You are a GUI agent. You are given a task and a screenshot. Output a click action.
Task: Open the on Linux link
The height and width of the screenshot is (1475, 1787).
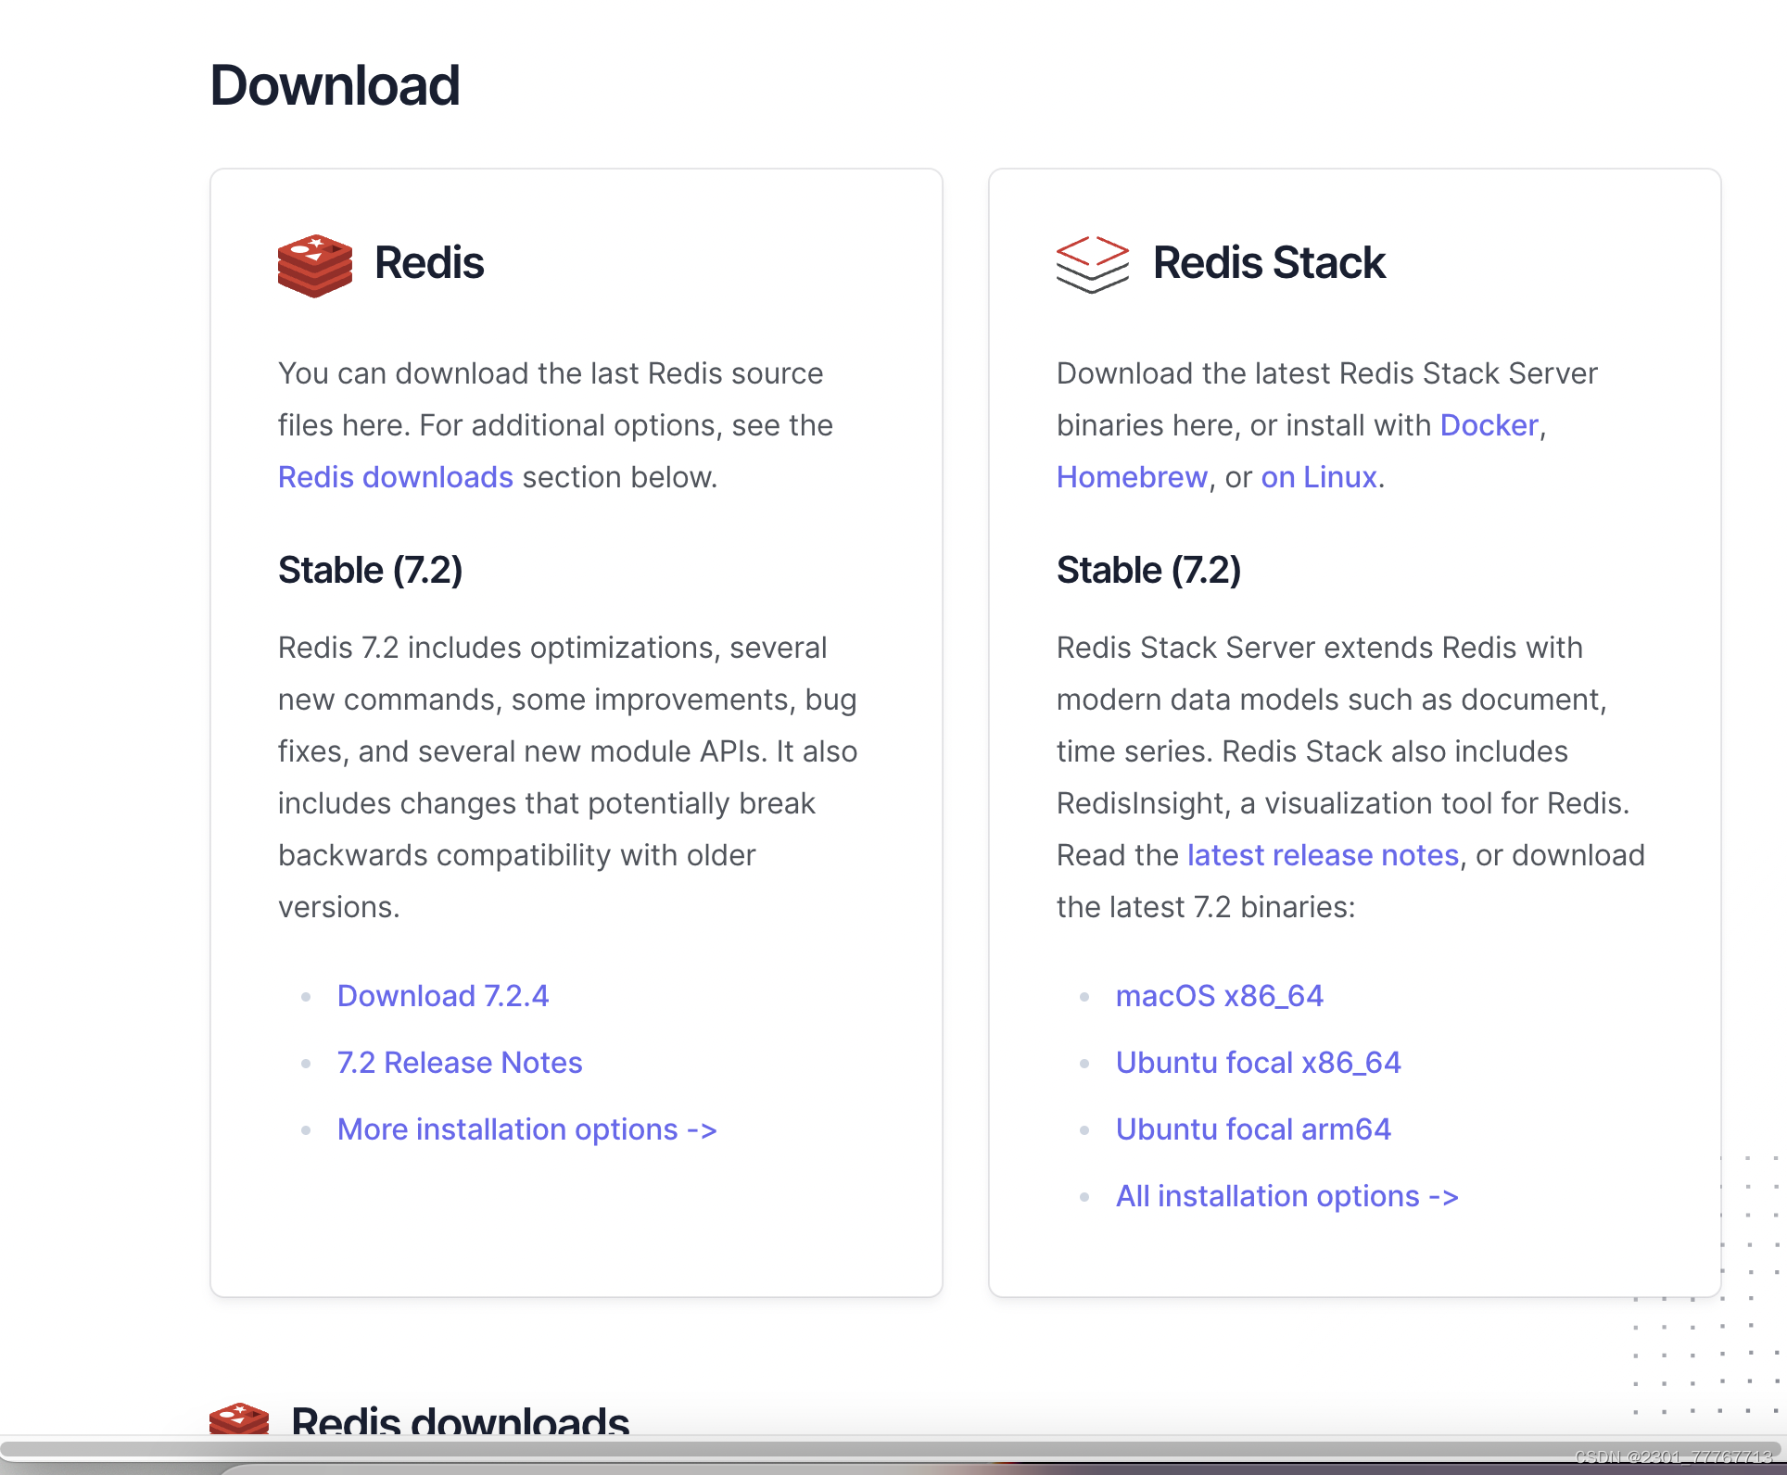[x=1318, y=477]
